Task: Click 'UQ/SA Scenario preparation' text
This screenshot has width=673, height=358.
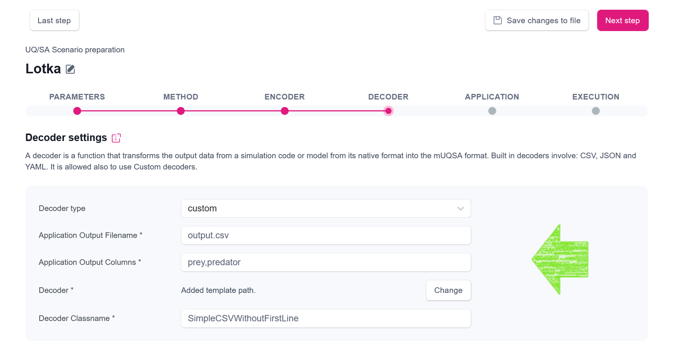Action: pos(75,50)
